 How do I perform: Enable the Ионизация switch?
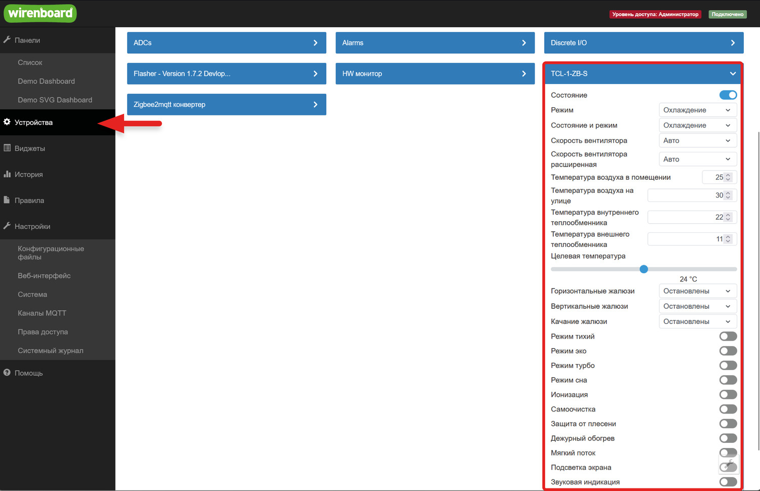click(728, 395)
